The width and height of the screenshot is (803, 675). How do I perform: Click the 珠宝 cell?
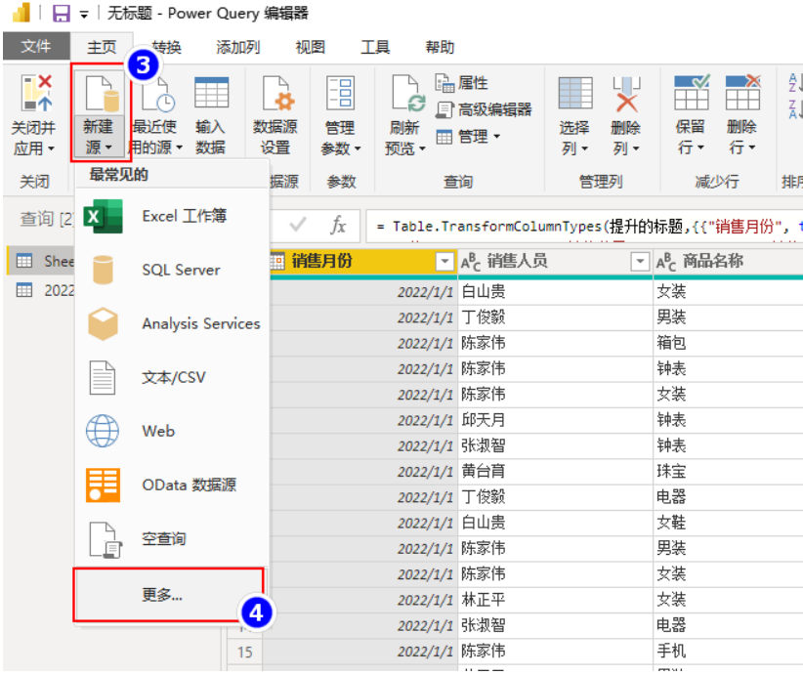[728, 472]
